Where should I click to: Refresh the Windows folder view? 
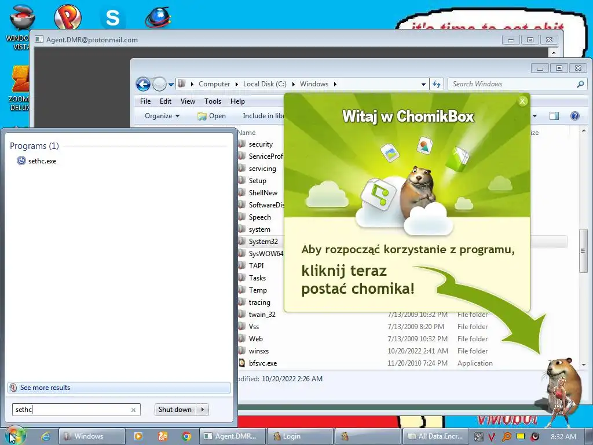pyautogui.click(x=437, y=84)
